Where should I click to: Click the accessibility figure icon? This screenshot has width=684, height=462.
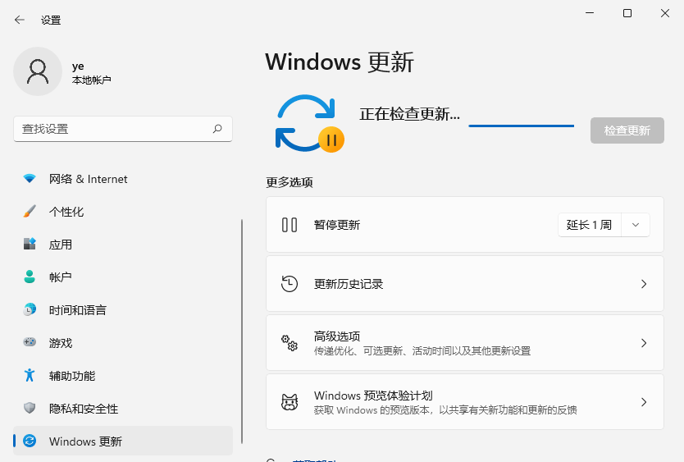pos(30,375)
